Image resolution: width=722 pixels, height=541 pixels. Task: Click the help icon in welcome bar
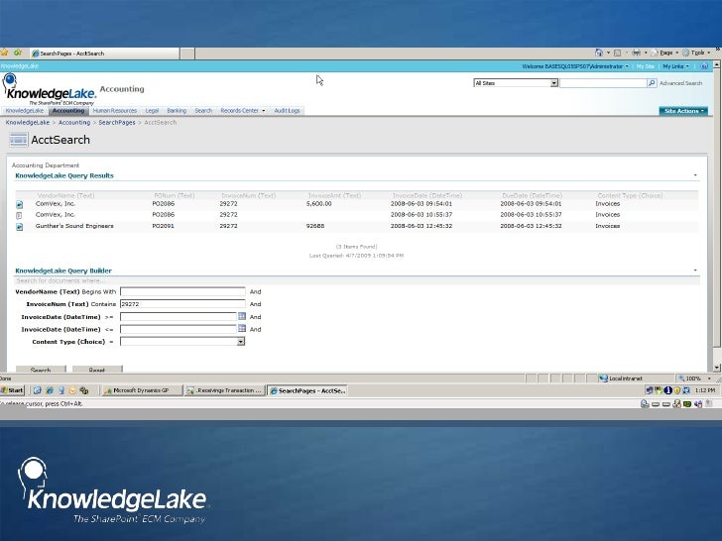click(x=704, y=66)
